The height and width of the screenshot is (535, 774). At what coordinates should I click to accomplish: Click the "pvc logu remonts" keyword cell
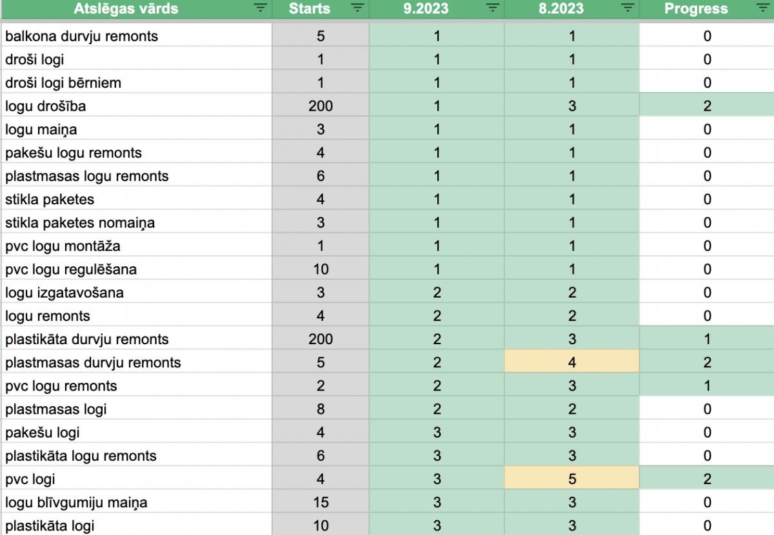(x=61, y=386)
